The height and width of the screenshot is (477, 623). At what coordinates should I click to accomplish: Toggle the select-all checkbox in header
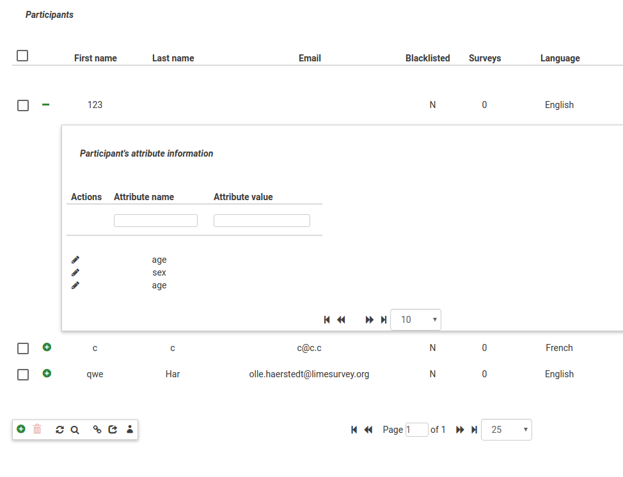(x=22, y=56)
